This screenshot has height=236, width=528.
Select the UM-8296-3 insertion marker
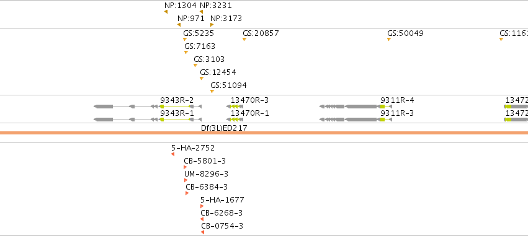pos(186,180)
